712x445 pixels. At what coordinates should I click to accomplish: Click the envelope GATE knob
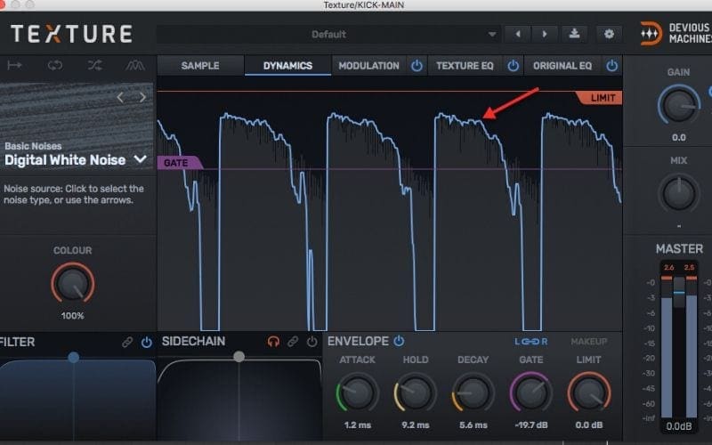530,393
